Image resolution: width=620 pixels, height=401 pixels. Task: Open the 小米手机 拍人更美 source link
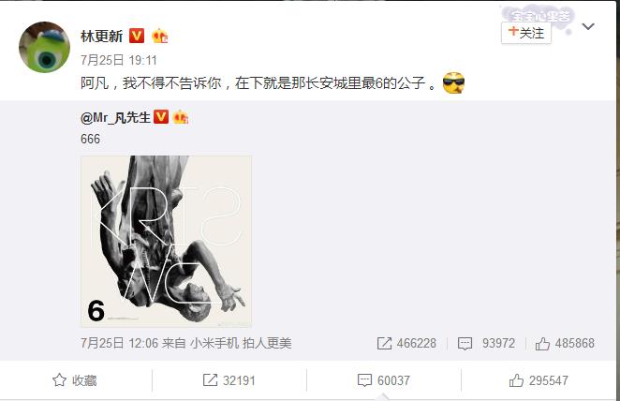coord(241,343)
